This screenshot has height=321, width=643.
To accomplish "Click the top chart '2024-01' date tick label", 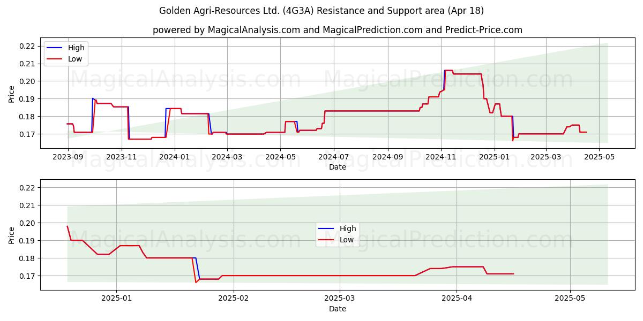I will point(175,157).
